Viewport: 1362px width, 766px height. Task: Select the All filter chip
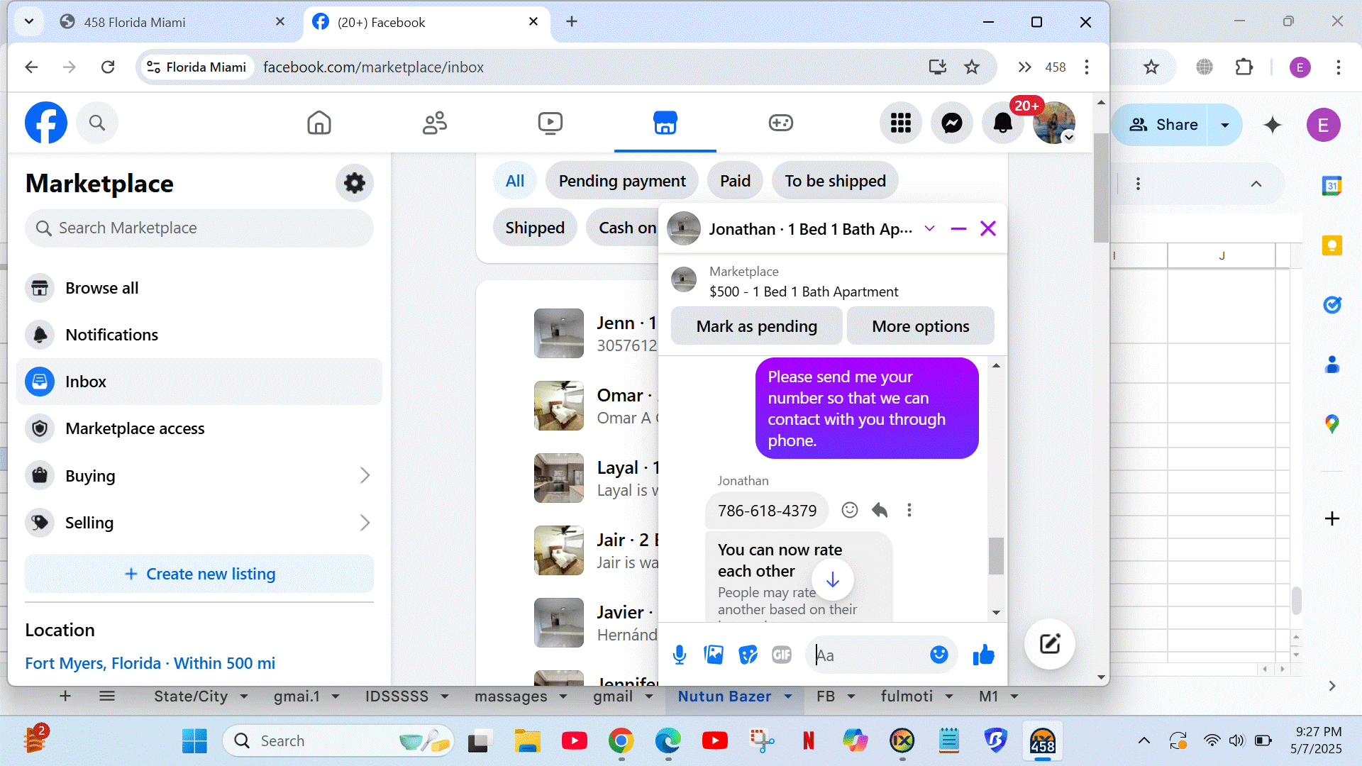(514, 181)
